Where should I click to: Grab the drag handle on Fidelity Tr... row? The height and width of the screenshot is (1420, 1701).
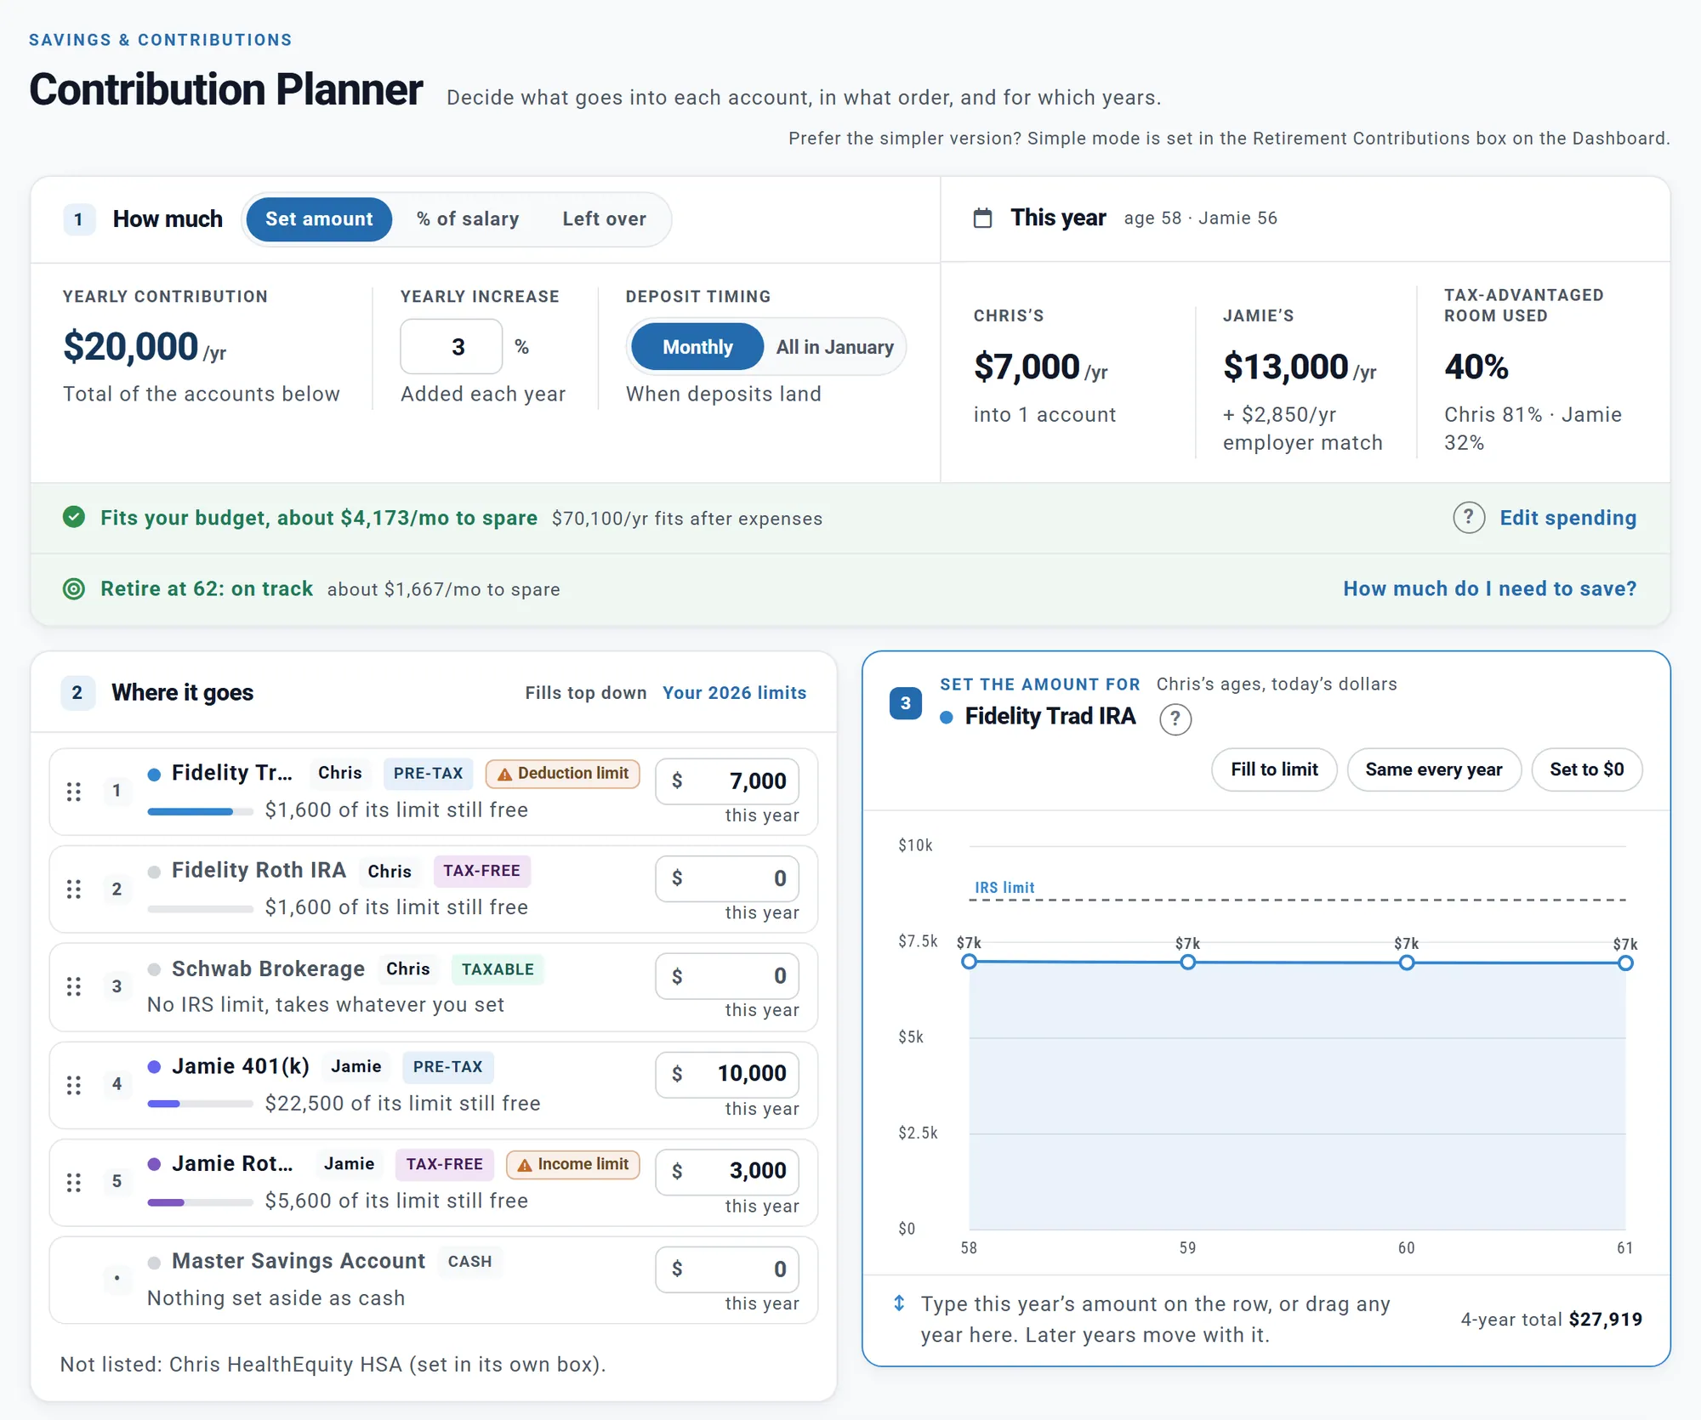(74, 792)
